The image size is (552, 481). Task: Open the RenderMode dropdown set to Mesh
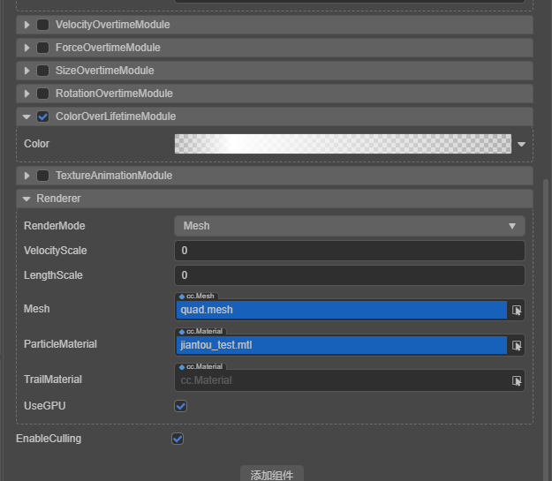[x=350, y=226]
